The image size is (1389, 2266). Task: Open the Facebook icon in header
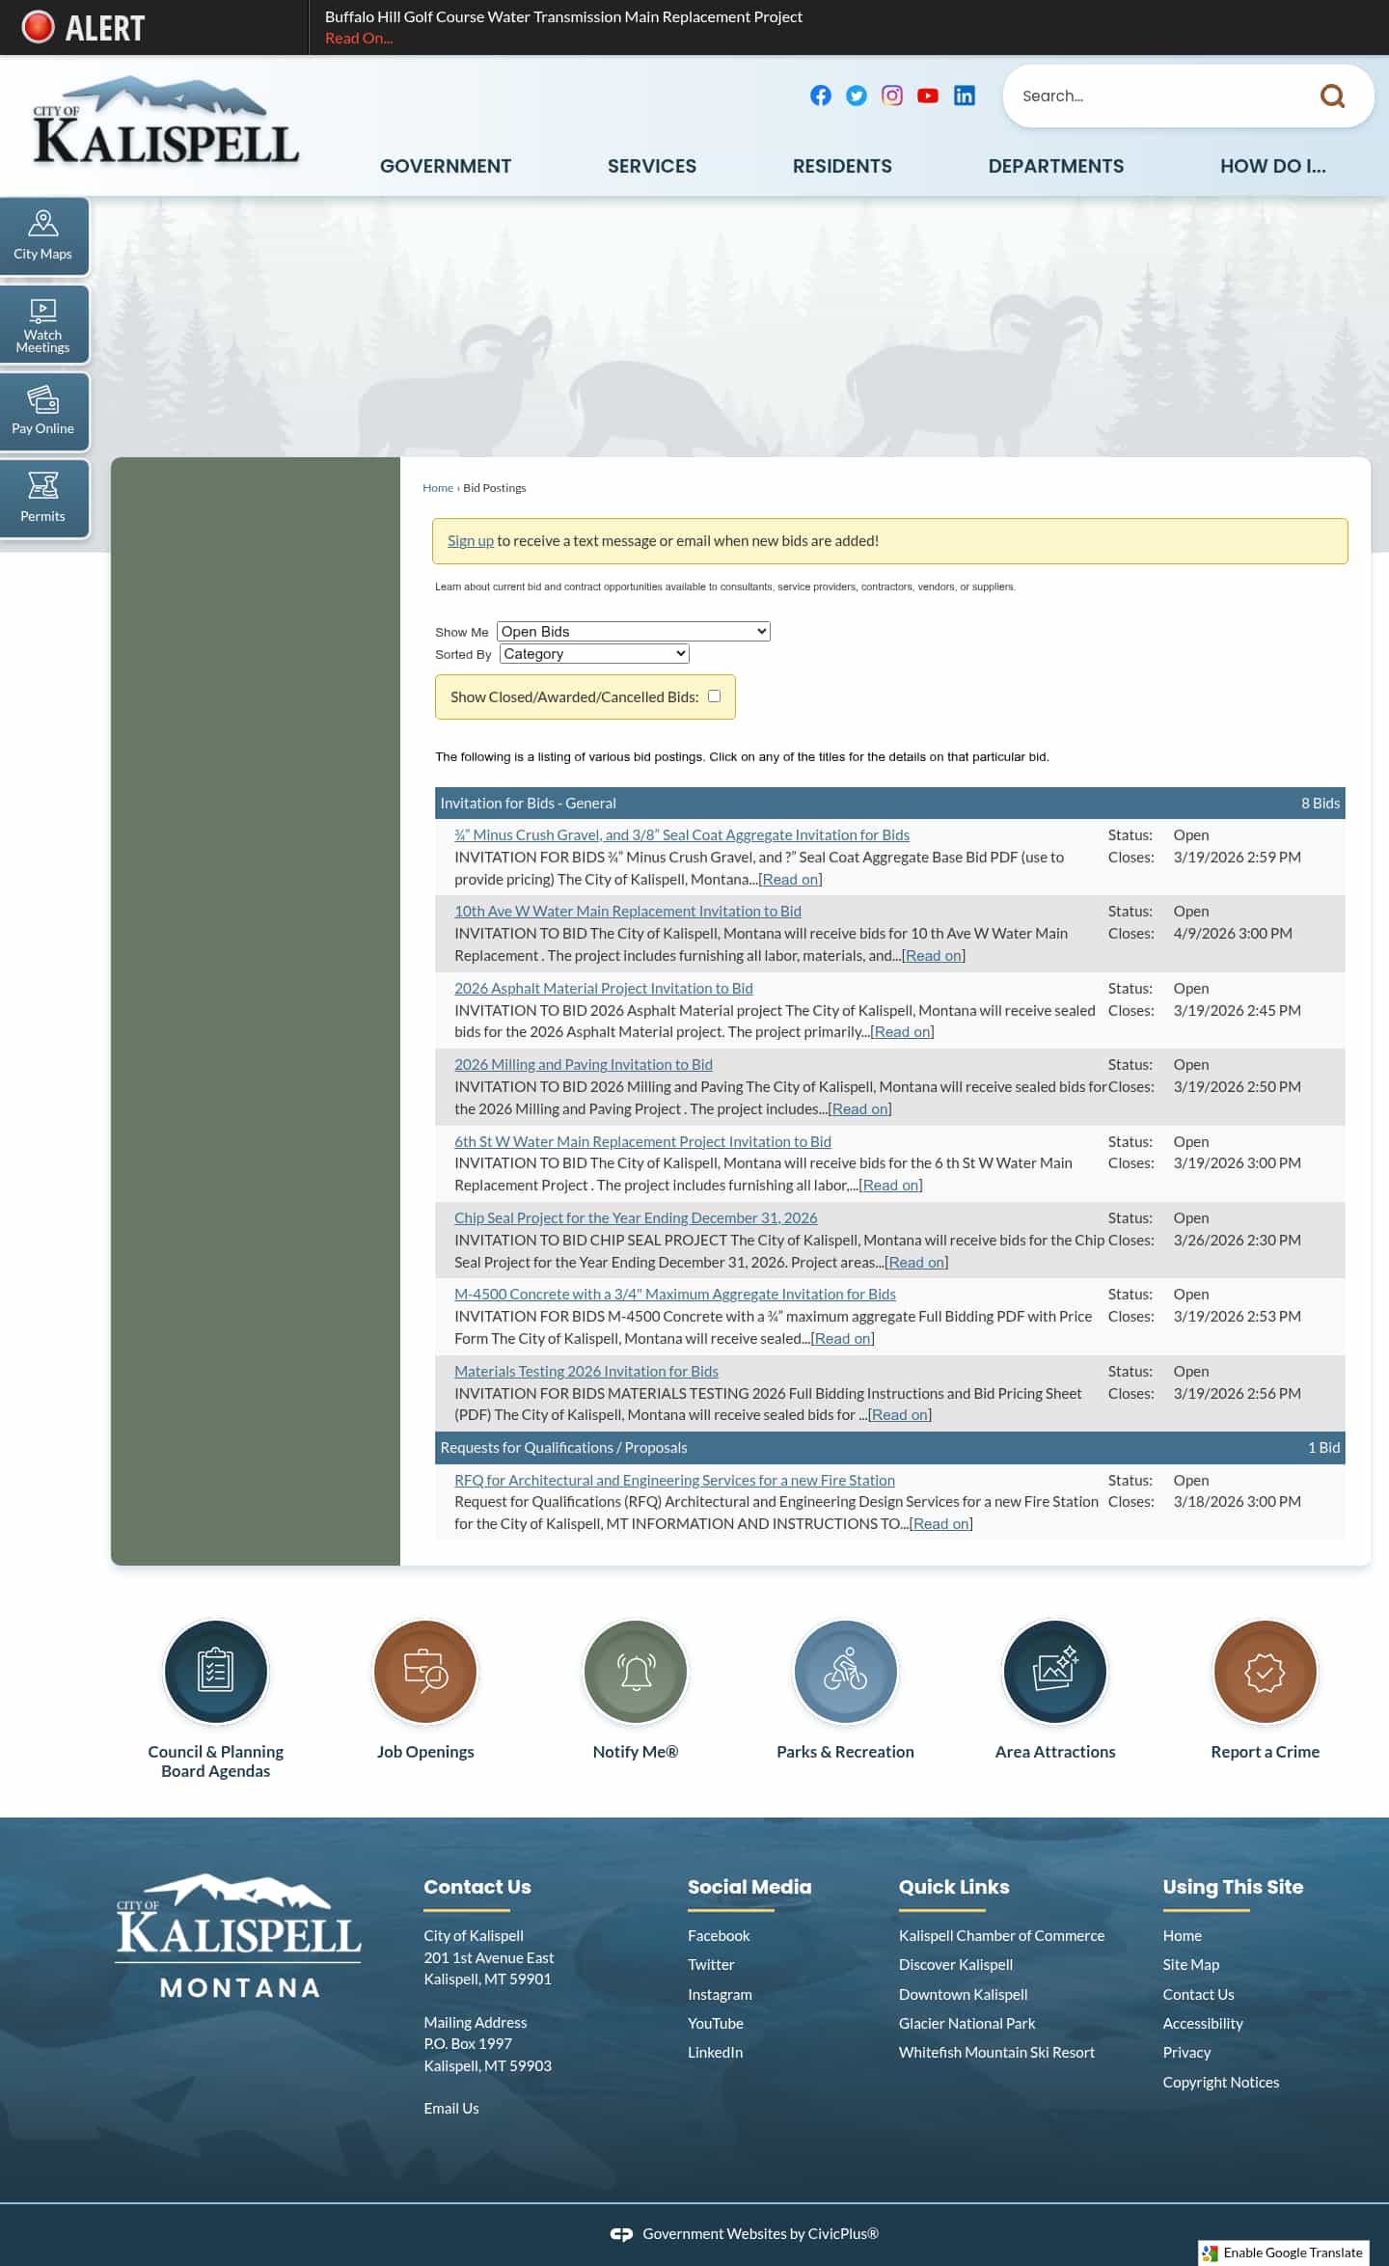(x=821, y=96)
